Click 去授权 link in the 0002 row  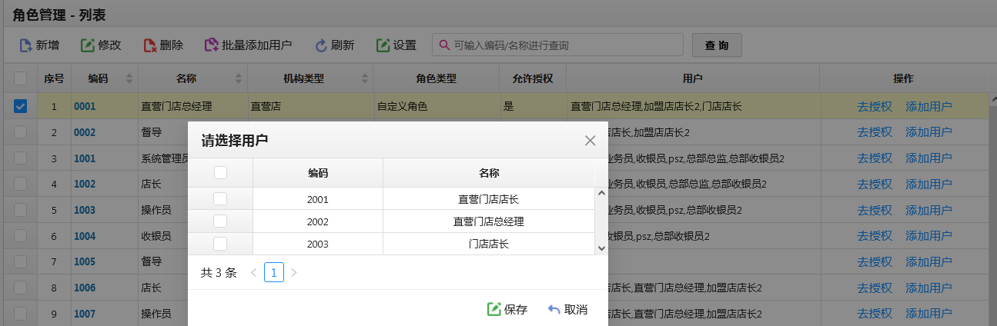[875, 132]
